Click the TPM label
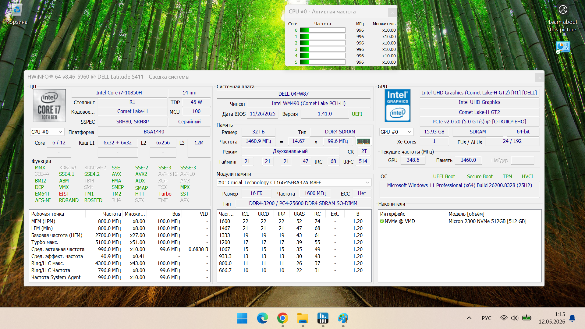 [x=507, y=176]
